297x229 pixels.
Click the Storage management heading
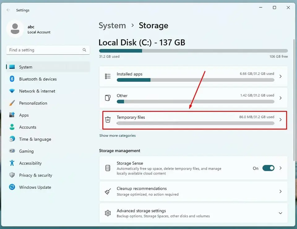click(x=119, y=151)
